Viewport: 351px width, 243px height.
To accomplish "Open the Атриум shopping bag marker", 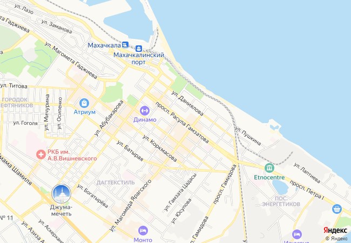I will pos(84,103).
